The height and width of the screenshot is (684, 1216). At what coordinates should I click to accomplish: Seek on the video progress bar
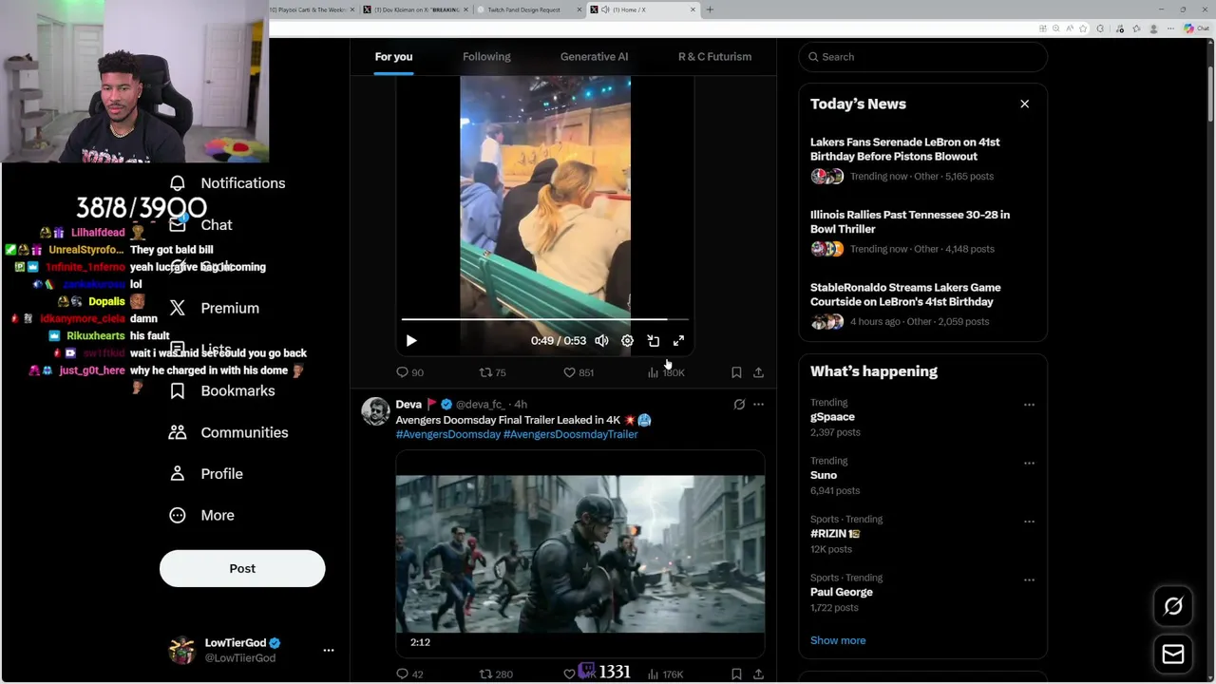click(544, 320)
